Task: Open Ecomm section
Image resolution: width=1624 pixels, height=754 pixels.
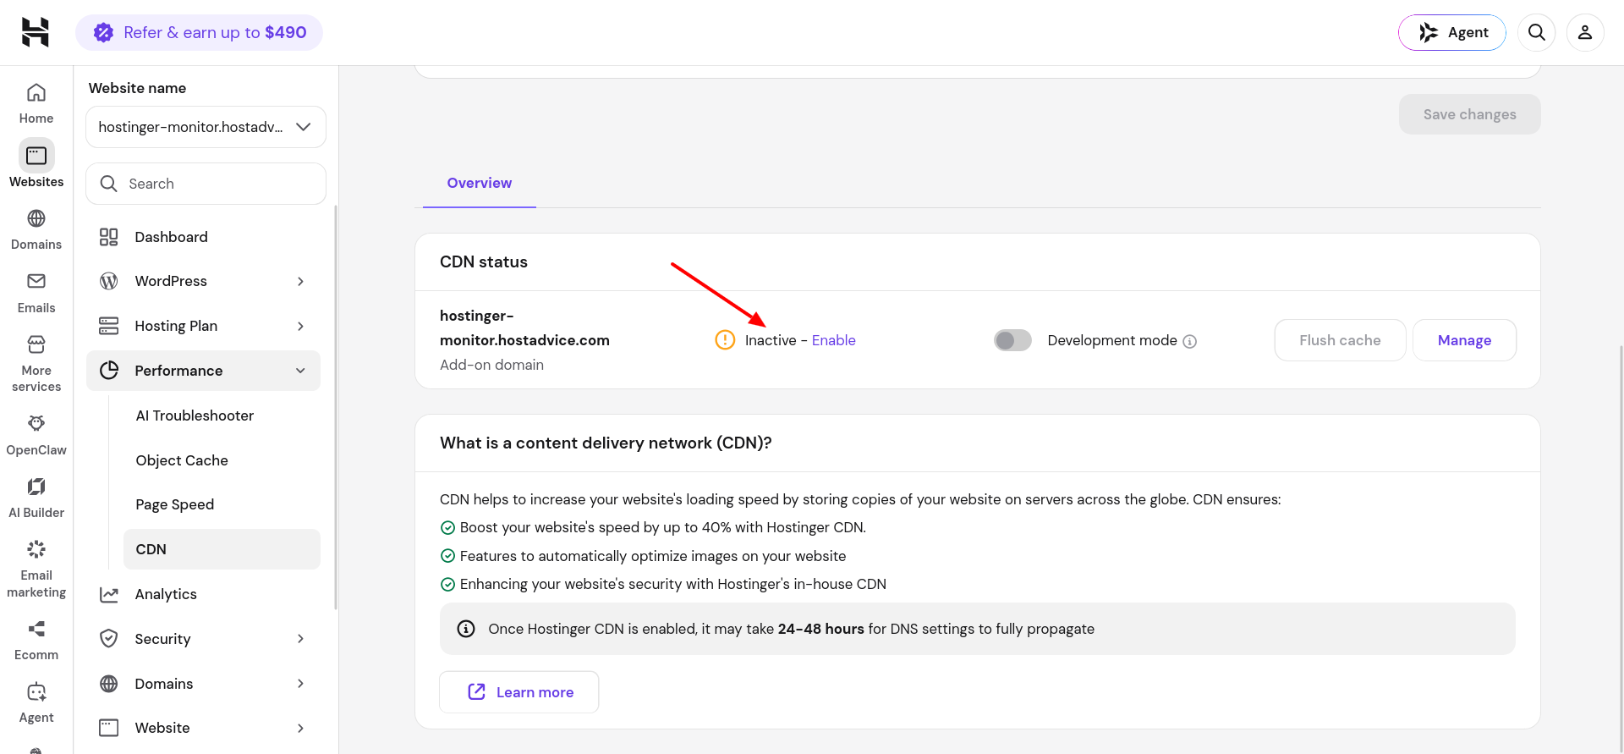Action: (x=36, y=640)
